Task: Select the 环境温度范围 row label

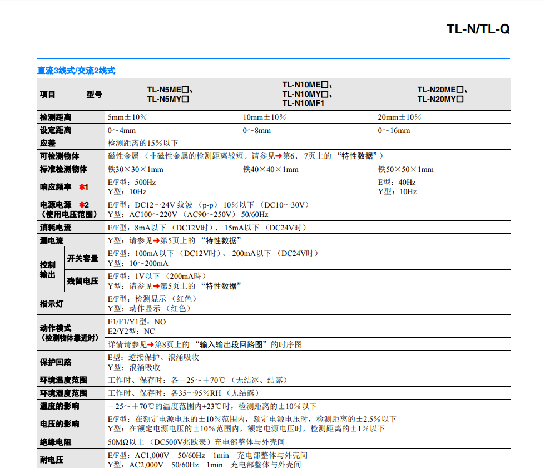Action: pyautogui.click(x=63, y=381)
